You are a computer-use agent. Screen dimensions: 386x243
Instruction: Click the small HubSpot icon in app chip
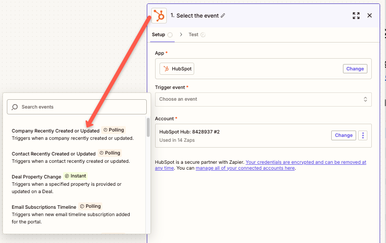[166, 69]
